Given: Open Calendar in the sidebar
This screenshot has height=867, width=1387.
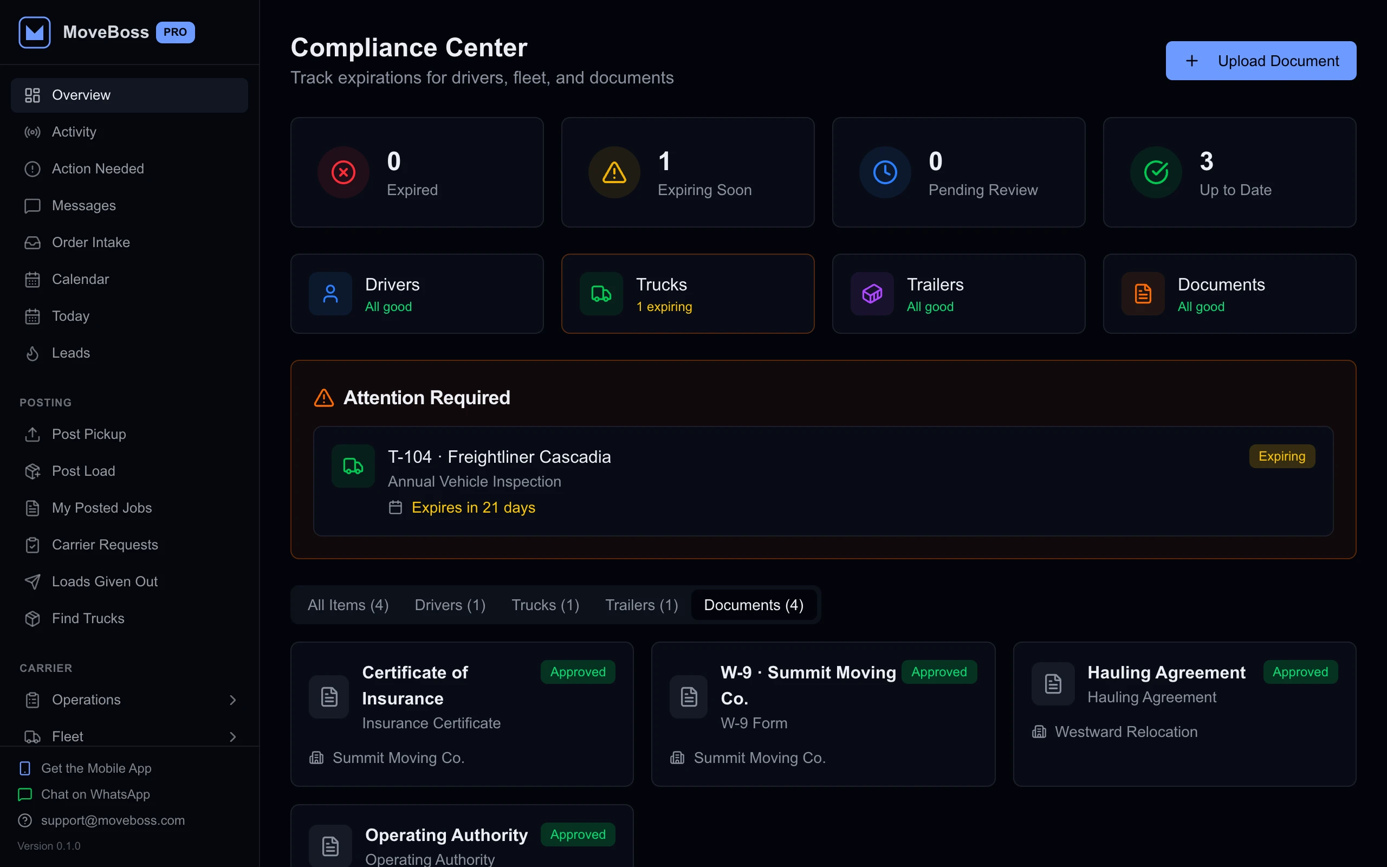Looking at the screenshot, I should (129, 279).
